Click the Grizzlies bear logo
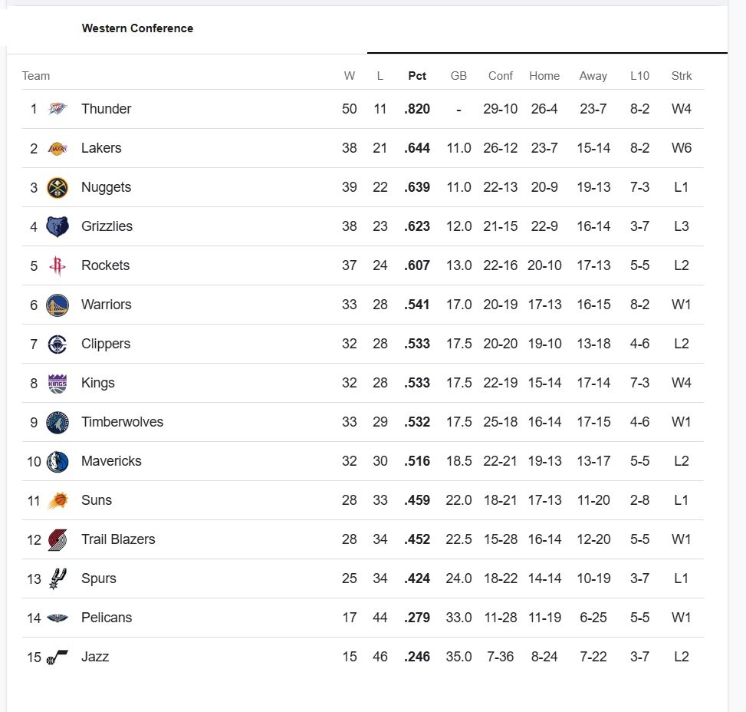 [x=58, y=226]
